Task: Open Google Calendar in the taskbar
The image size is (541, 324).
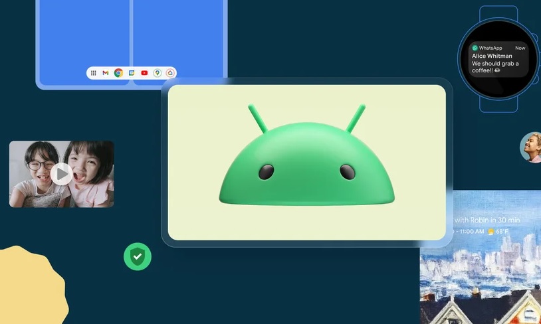Action: pos(132,73)
